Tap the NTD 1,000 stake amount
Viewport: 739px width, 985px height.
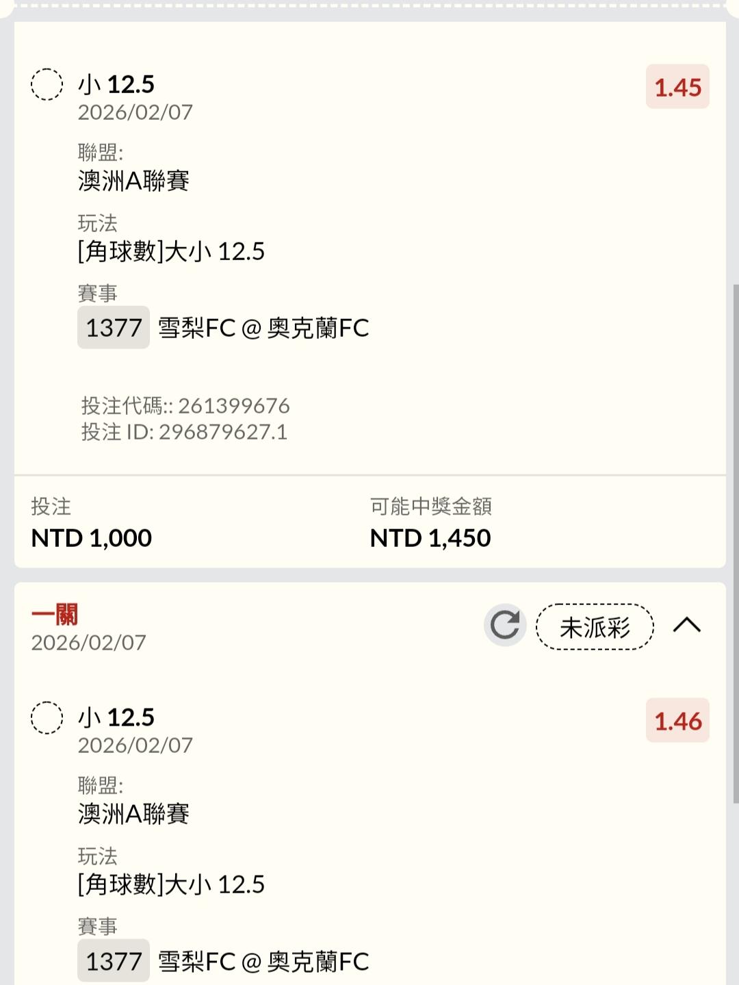(x=92, y=538)
